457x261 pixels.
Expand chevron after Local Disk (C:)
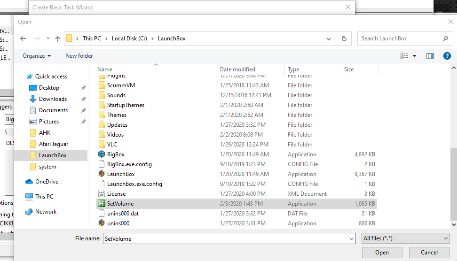152,38
